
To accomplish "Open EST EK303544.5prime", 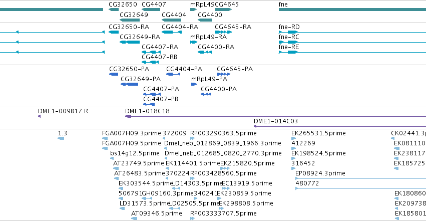I will click(x=146, y=183).
